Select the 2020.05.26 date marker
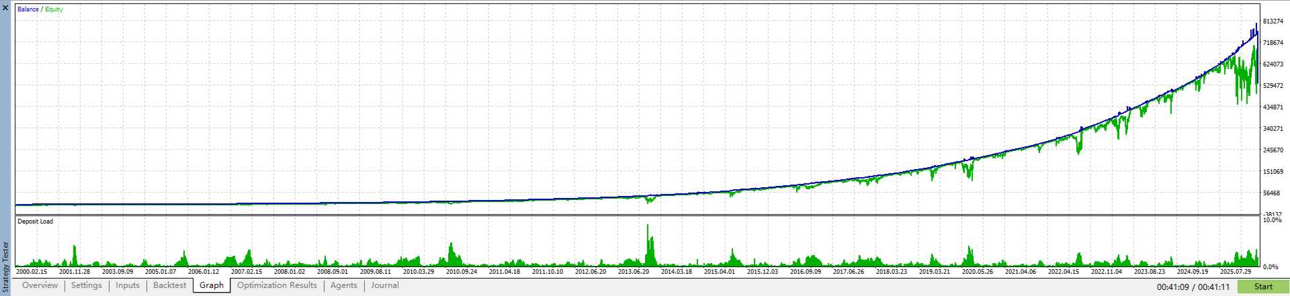Screen dimensions: 1290x296 978,272
